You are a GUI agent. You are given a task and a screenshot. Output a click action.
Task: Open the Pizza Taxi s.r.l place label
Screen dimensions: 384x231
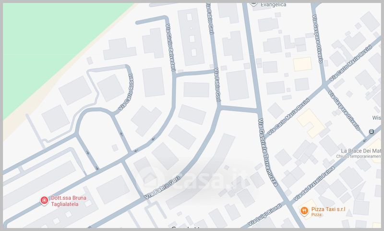point(328,209)
